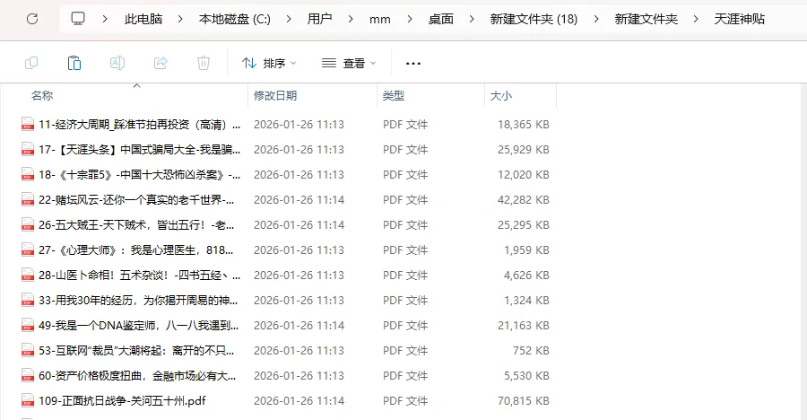Select file 22-赌坛风云
This screenshot has height=420, width=807.
tap(136, 199)
